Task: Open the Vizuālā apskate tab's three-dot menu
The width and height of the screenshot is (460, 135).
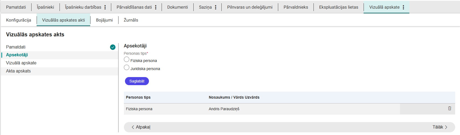Action: 403,7
